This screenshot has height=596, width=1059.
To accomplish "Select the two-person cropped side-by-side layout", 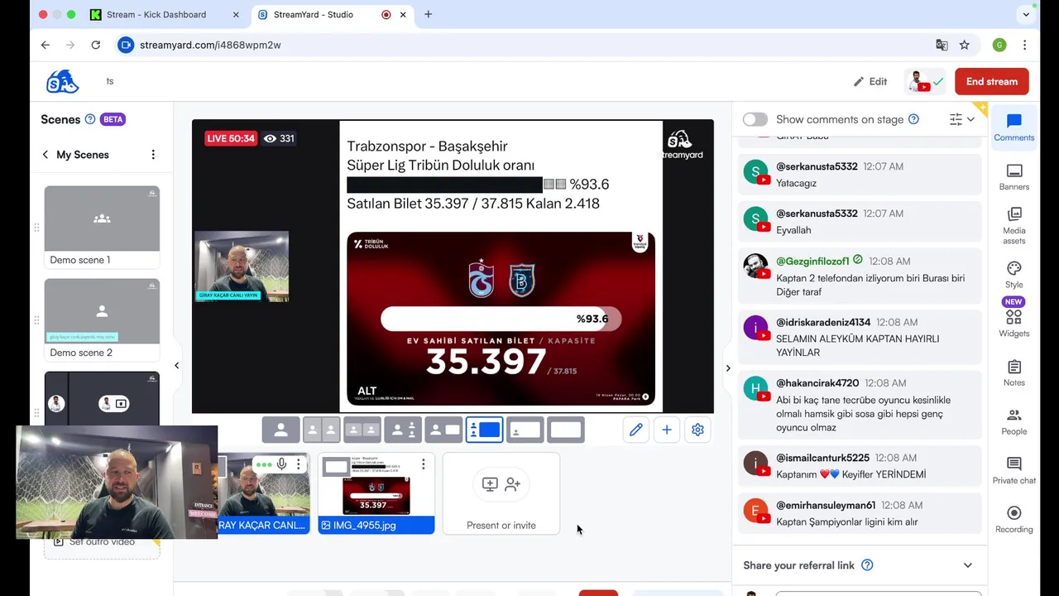I will (321, 430).
